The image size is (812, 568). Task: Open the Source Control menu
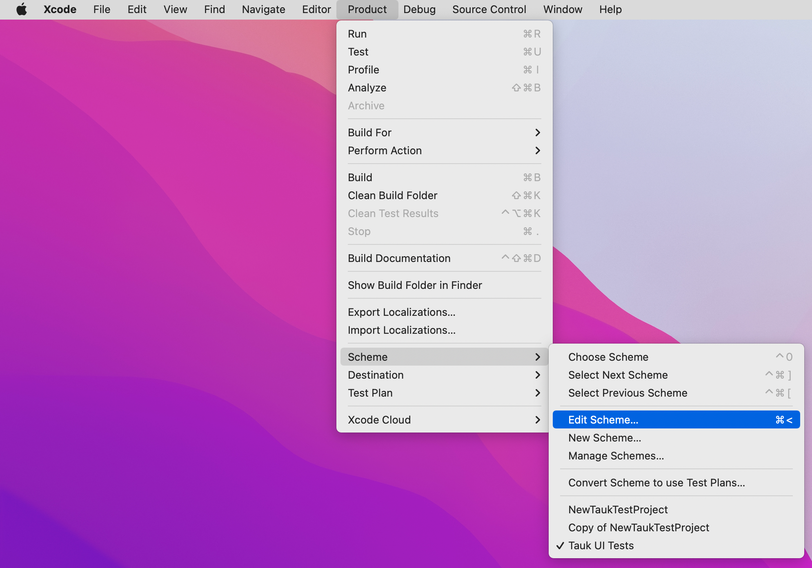tap(489, 9)
